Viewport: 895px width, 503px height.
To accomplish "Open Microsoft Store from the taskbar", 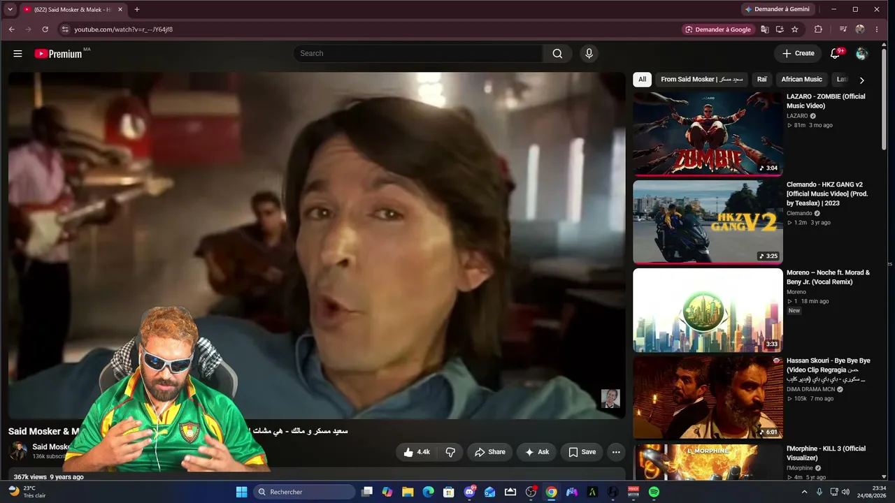I will [x=449, y=492].
